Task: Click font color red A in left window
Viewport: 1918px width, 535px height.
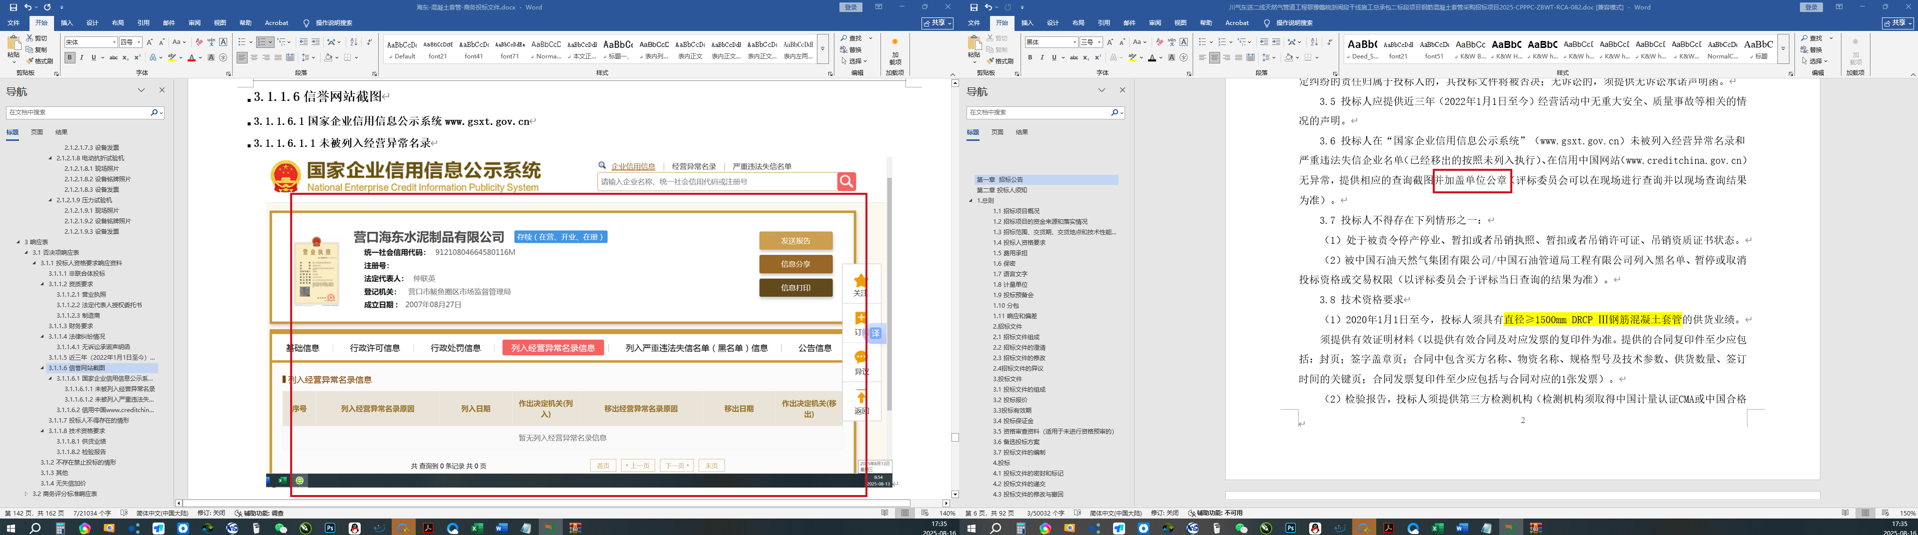Action: tap(192, 57)
